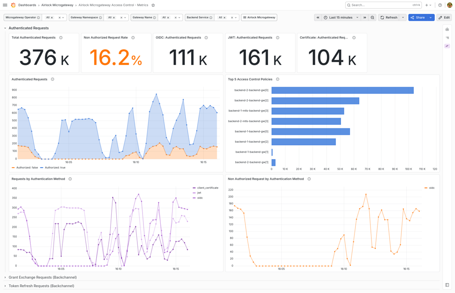Open the Refresh interval dropdown arrow

pos(403,17)
